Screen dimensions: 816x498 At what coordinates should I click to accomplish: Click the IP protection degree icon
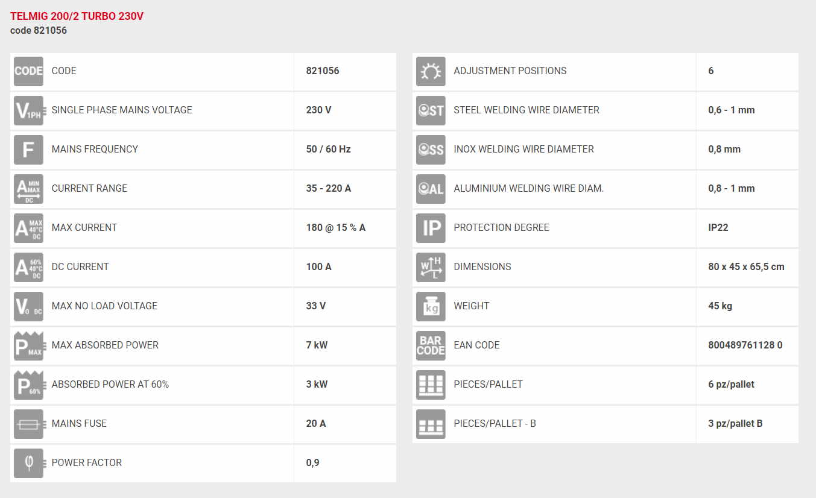pos(431,228)
